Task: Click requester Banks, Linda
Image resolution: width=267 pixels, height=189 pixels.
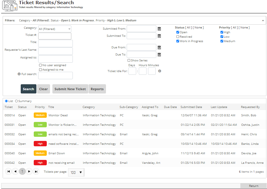Action: point(250,144)
